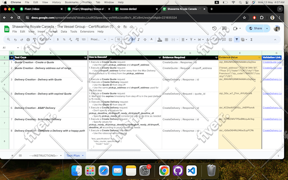Show all sheets list icon
This screenshot has width=288, height=180.
20,155
